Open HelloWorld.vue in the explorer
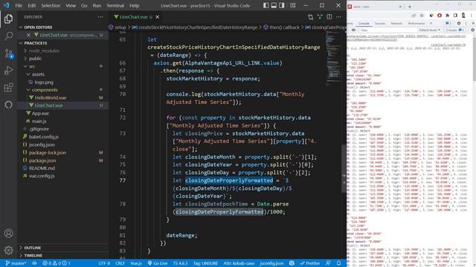 pyautogui.click(x=63, y=98)
